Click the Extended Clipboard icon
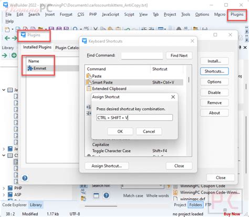 pyautogui.click(x=89, y=88)
